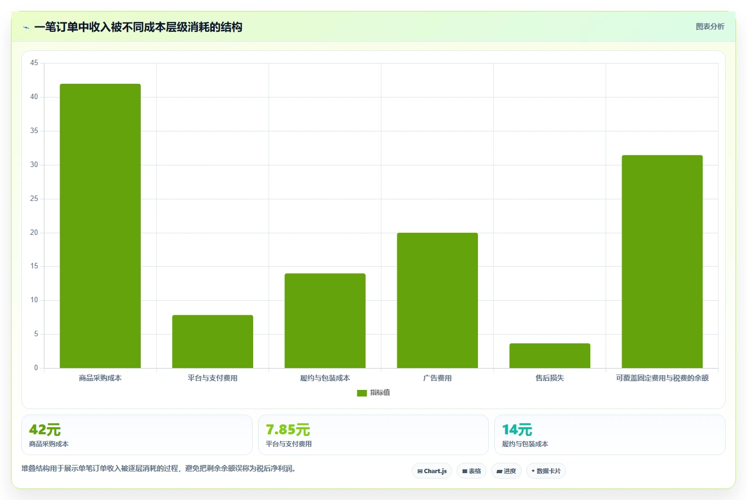The image size is (747, 500).
Task: Click the 指标值 legend label
Action: point(380,393)
